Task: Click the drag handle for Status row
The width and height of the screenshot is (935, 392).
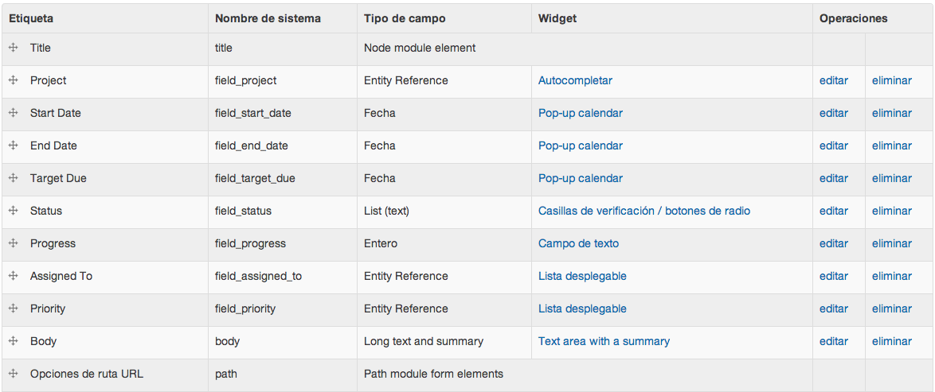Action: [14, 211]
